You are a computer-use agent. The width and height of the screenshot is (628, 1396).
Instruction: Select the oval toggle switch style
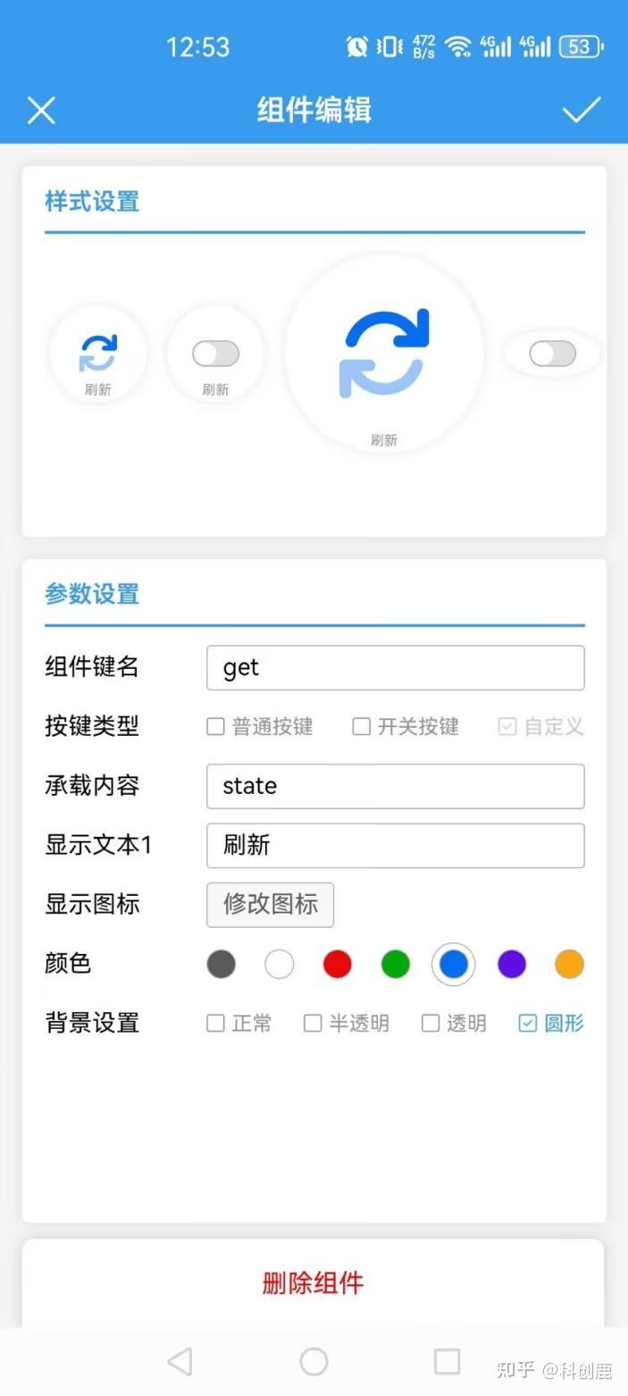[552, 354]
